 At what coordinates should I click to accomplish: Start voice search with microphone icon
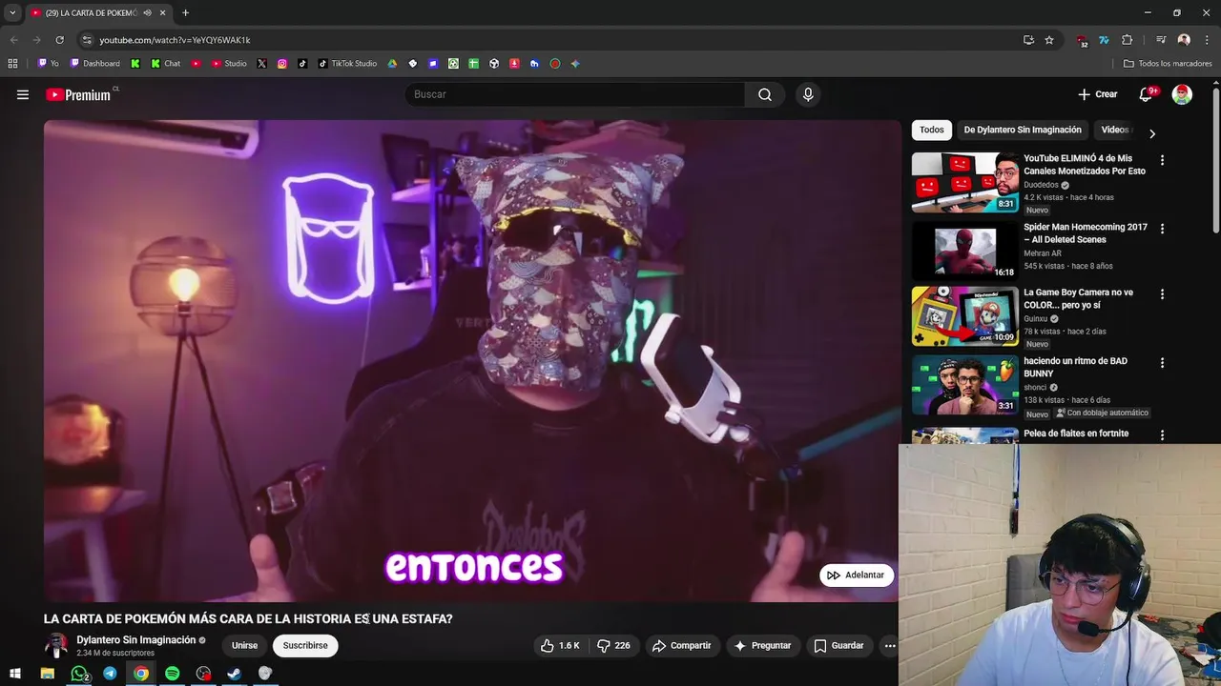coord(808,94)
